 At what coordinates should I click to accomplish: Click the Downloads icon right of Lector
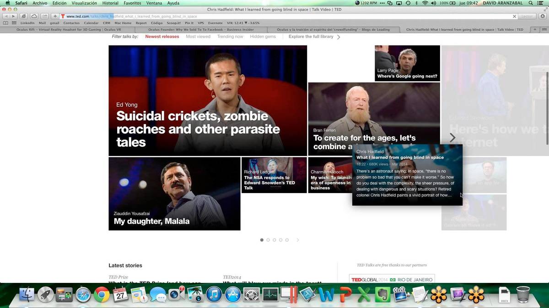(x=543, y=16)
